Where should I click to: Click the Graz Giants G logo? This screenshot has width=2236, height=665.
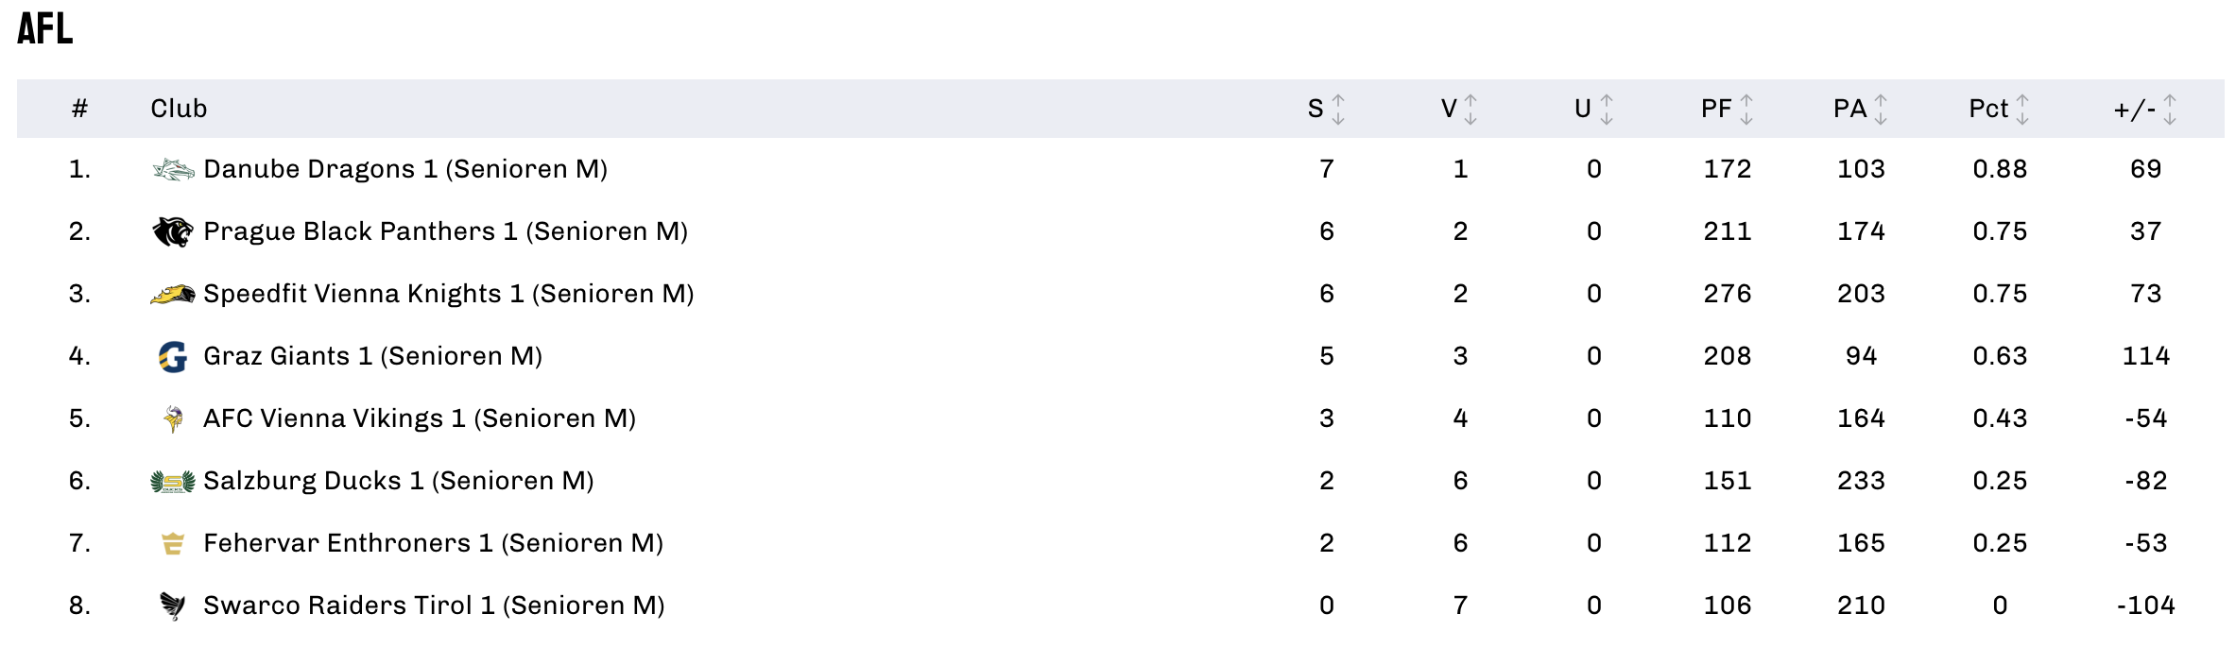(173, 356)
